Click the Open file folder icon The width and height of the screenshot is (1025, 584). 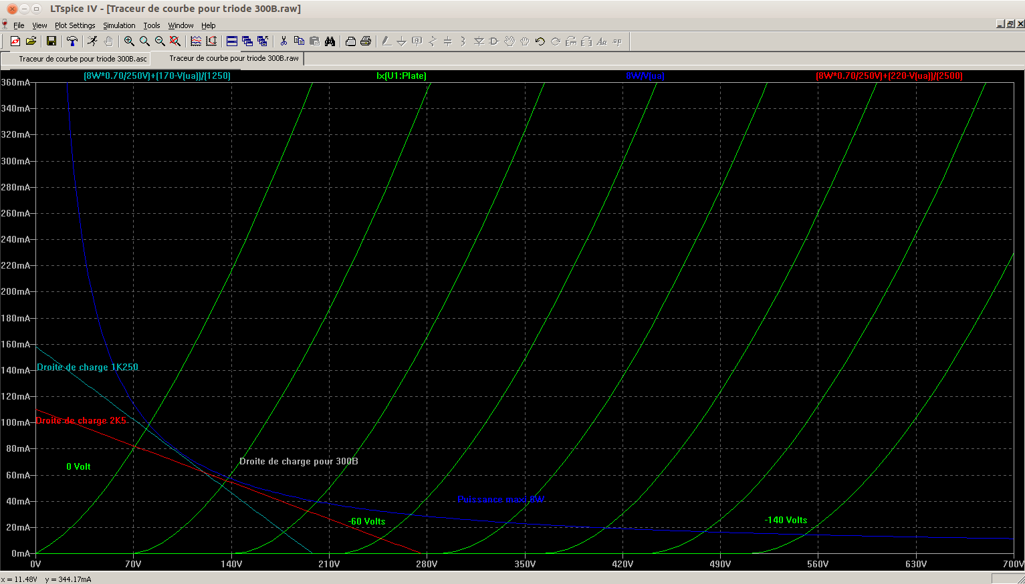(31, 41)
